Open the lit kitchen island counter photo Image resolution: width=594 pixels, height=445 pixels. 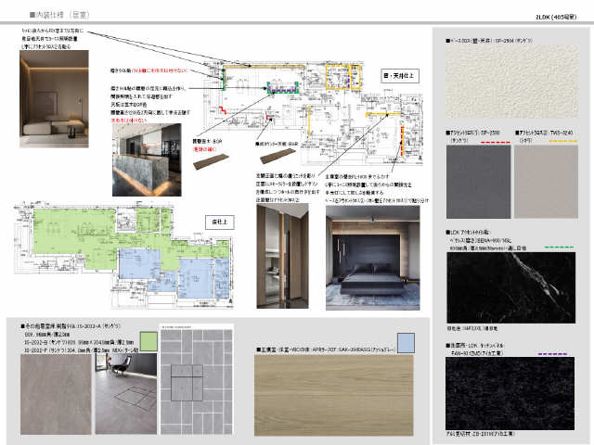click(147, 159)
